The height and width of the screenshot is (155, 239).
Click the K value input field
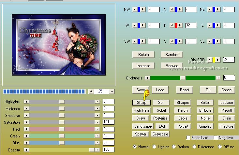click(x=191, y=25)
